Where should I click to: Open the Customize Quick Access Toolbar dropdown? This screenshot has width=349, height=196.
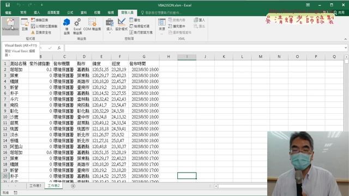click(41, 5)
